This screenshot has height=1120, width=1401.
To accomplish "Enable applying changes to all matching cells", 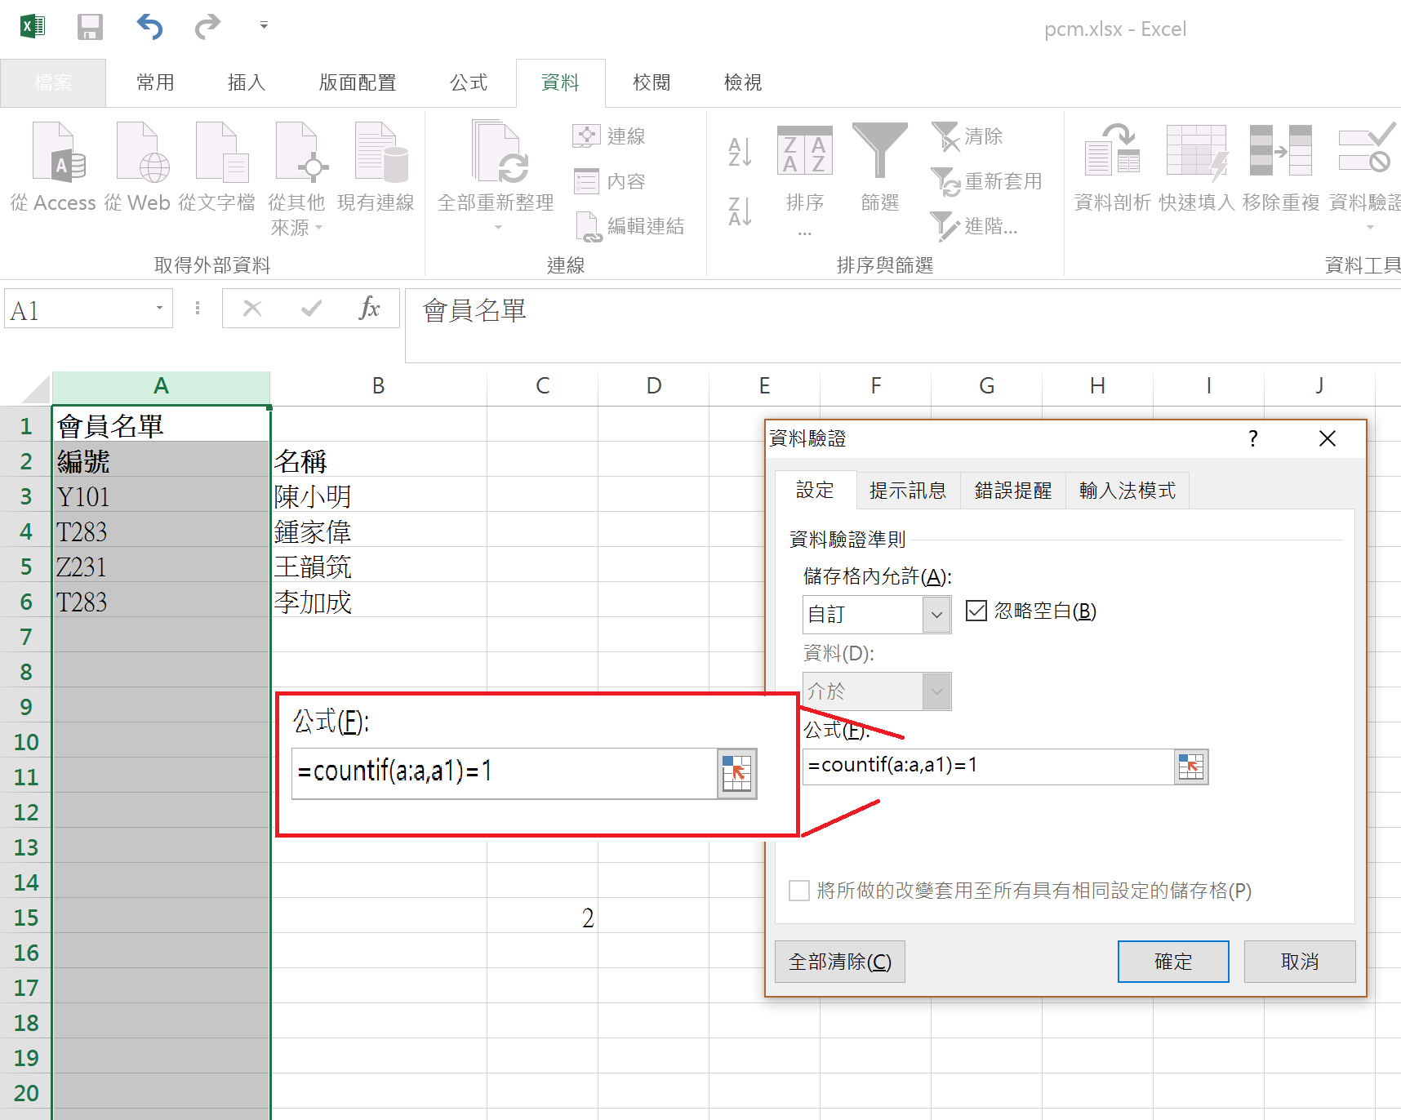I will click(x=798, y=891).
